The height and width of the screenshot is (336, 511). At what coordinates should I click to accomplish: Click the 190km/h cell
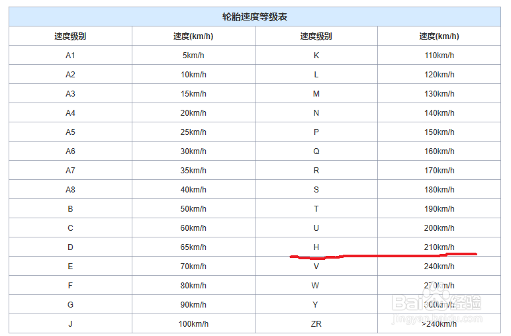pyautogui.click(x=439, y=209)
